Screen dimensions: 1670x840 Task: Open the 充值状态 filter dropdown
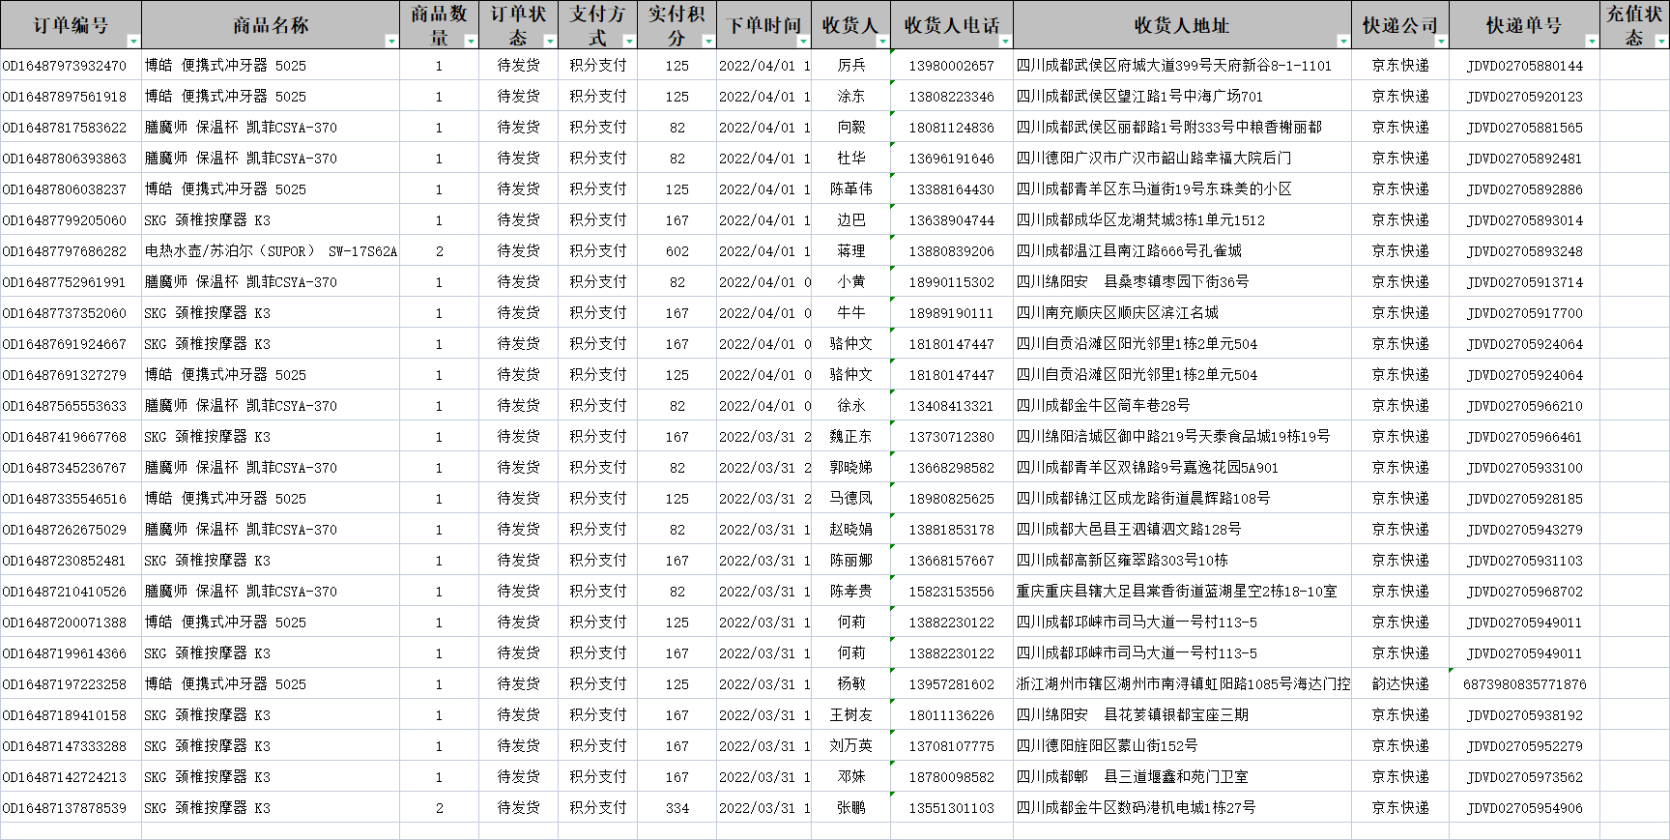pyautogui.click(x=1661, y=41)
